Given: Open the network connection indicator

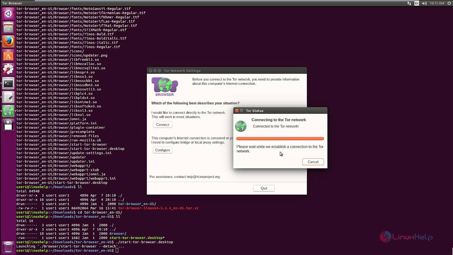Looking at the screenshot, I should pos(409,3).
